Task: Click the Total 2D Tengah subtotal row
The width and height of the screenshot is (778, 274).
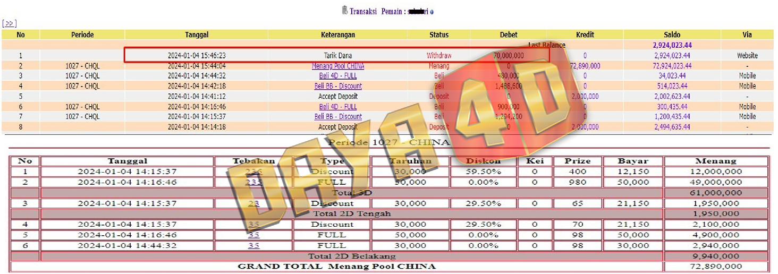Action: pos(351,213)
